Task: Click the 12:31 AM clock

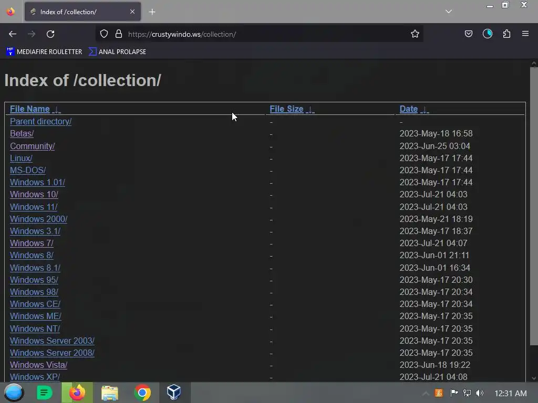Action: pyautogui.click(x=511, y=394)
